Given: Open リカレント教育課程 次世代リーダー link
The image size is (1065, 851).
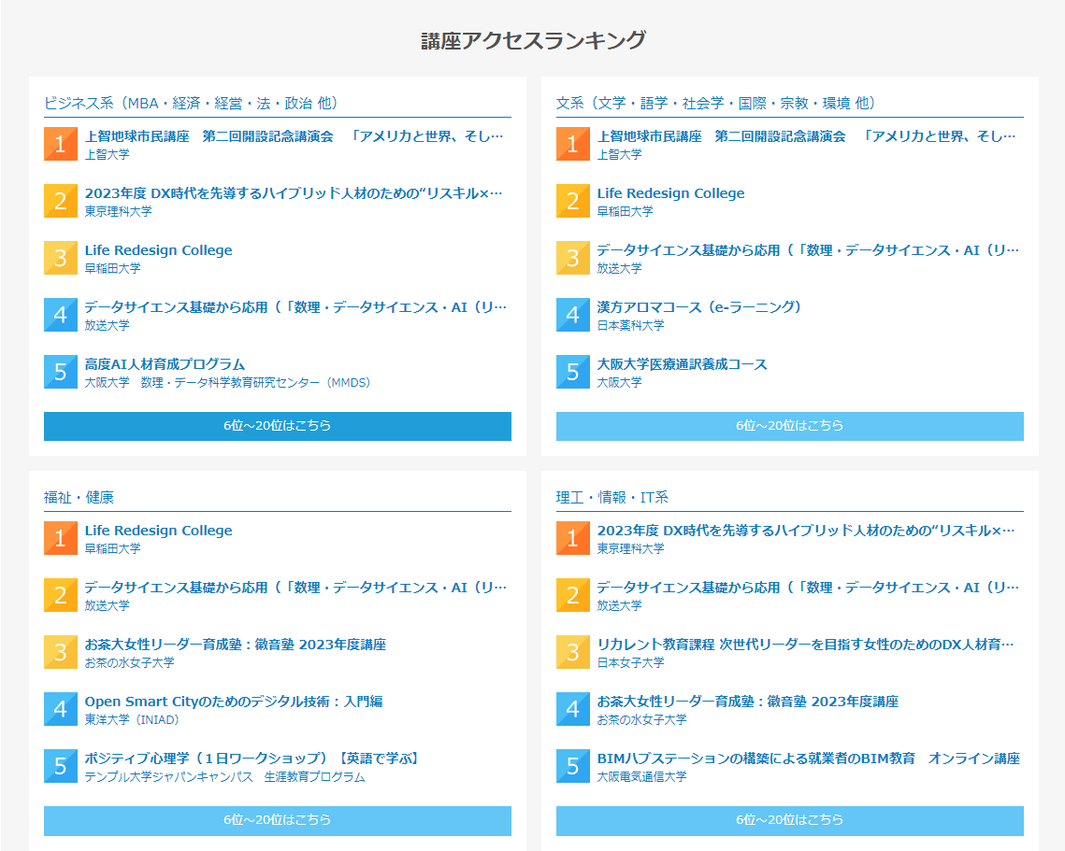Looking at the screenshot, I should (x=805, y=645).
